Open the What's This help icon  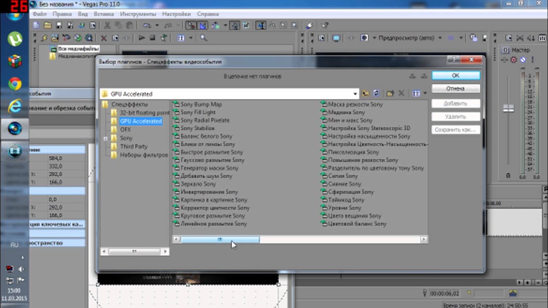(x=324, y=25)
